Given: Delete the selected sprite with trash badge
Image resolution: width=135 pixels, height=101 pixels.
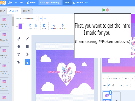Looking at the screenshot, I should (x=111, y=93).
